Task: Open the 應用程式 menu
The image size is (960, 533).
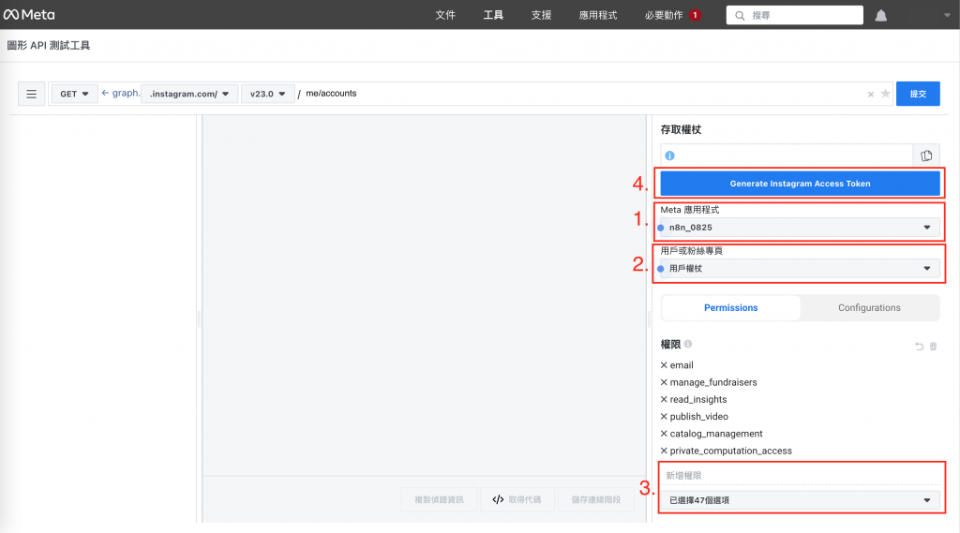Action: 598,15
